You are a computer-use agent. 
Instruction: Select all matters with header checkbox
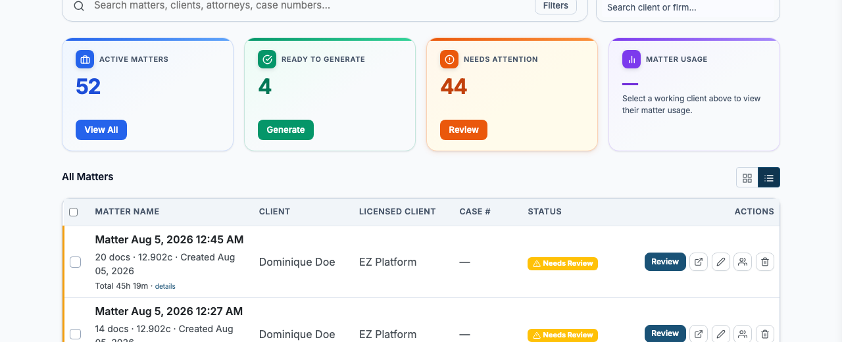click(x=74, y=212)
